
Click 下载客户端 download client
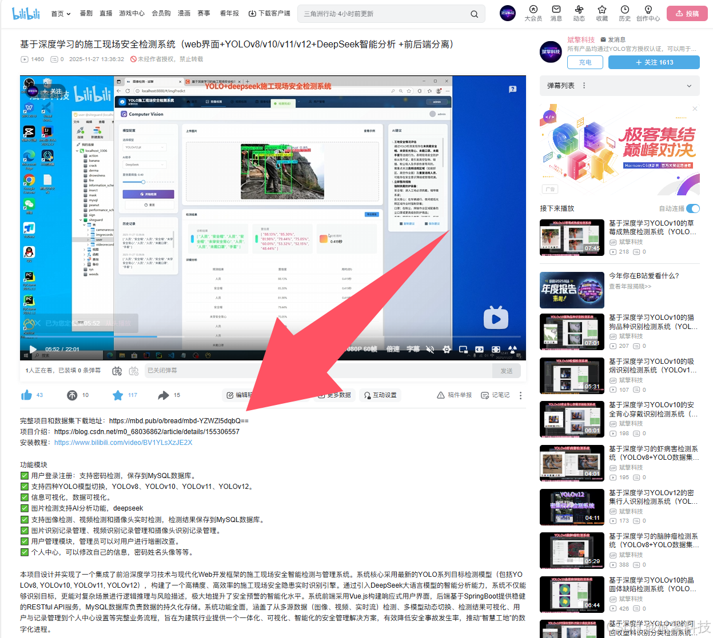(x=269, y=13)
